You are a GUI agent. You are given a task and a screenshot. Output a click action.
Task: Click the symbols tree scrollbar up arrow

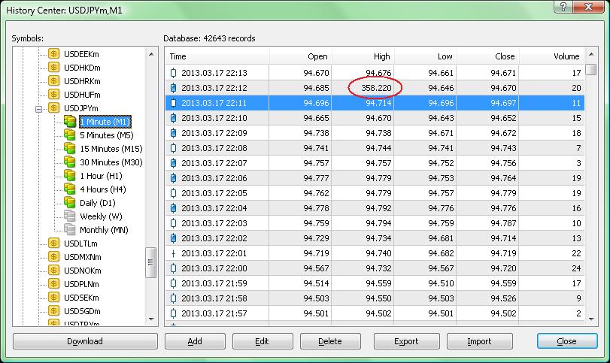pyautogui.click(x=151, y=54)
